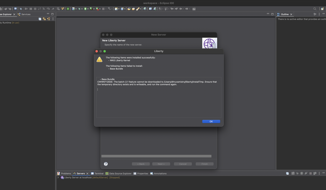Screen dimensions: 326x190
Task: Open dropdown arrow next to Debug icon
Action: pyautogui.click(x=82, y=9)
